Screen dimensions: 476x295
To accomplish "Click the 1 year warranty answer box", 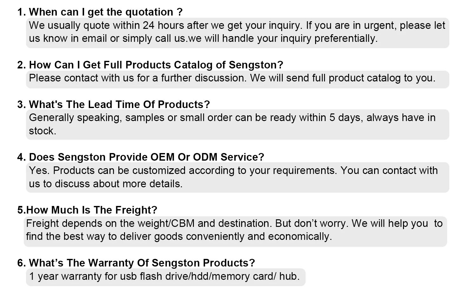I will pyautogui.click(x=165, y=277).
